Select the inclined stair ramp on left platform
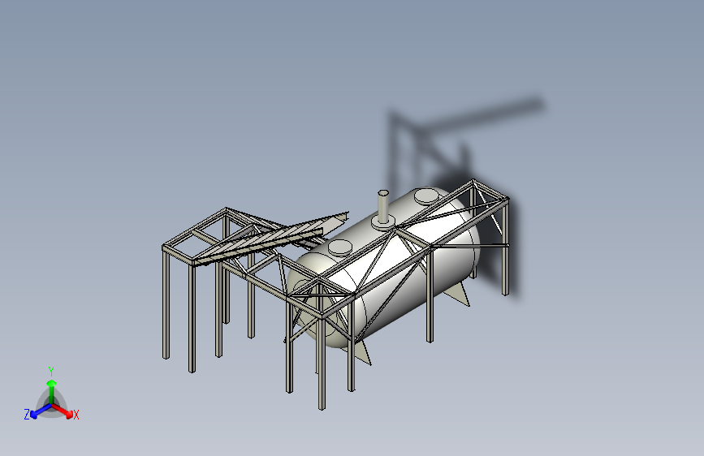 click(x=270, y=239)
